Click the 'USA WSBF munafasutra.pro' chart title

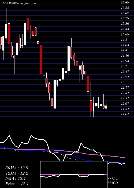21,3
